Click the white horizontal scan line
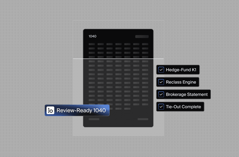 118,59
